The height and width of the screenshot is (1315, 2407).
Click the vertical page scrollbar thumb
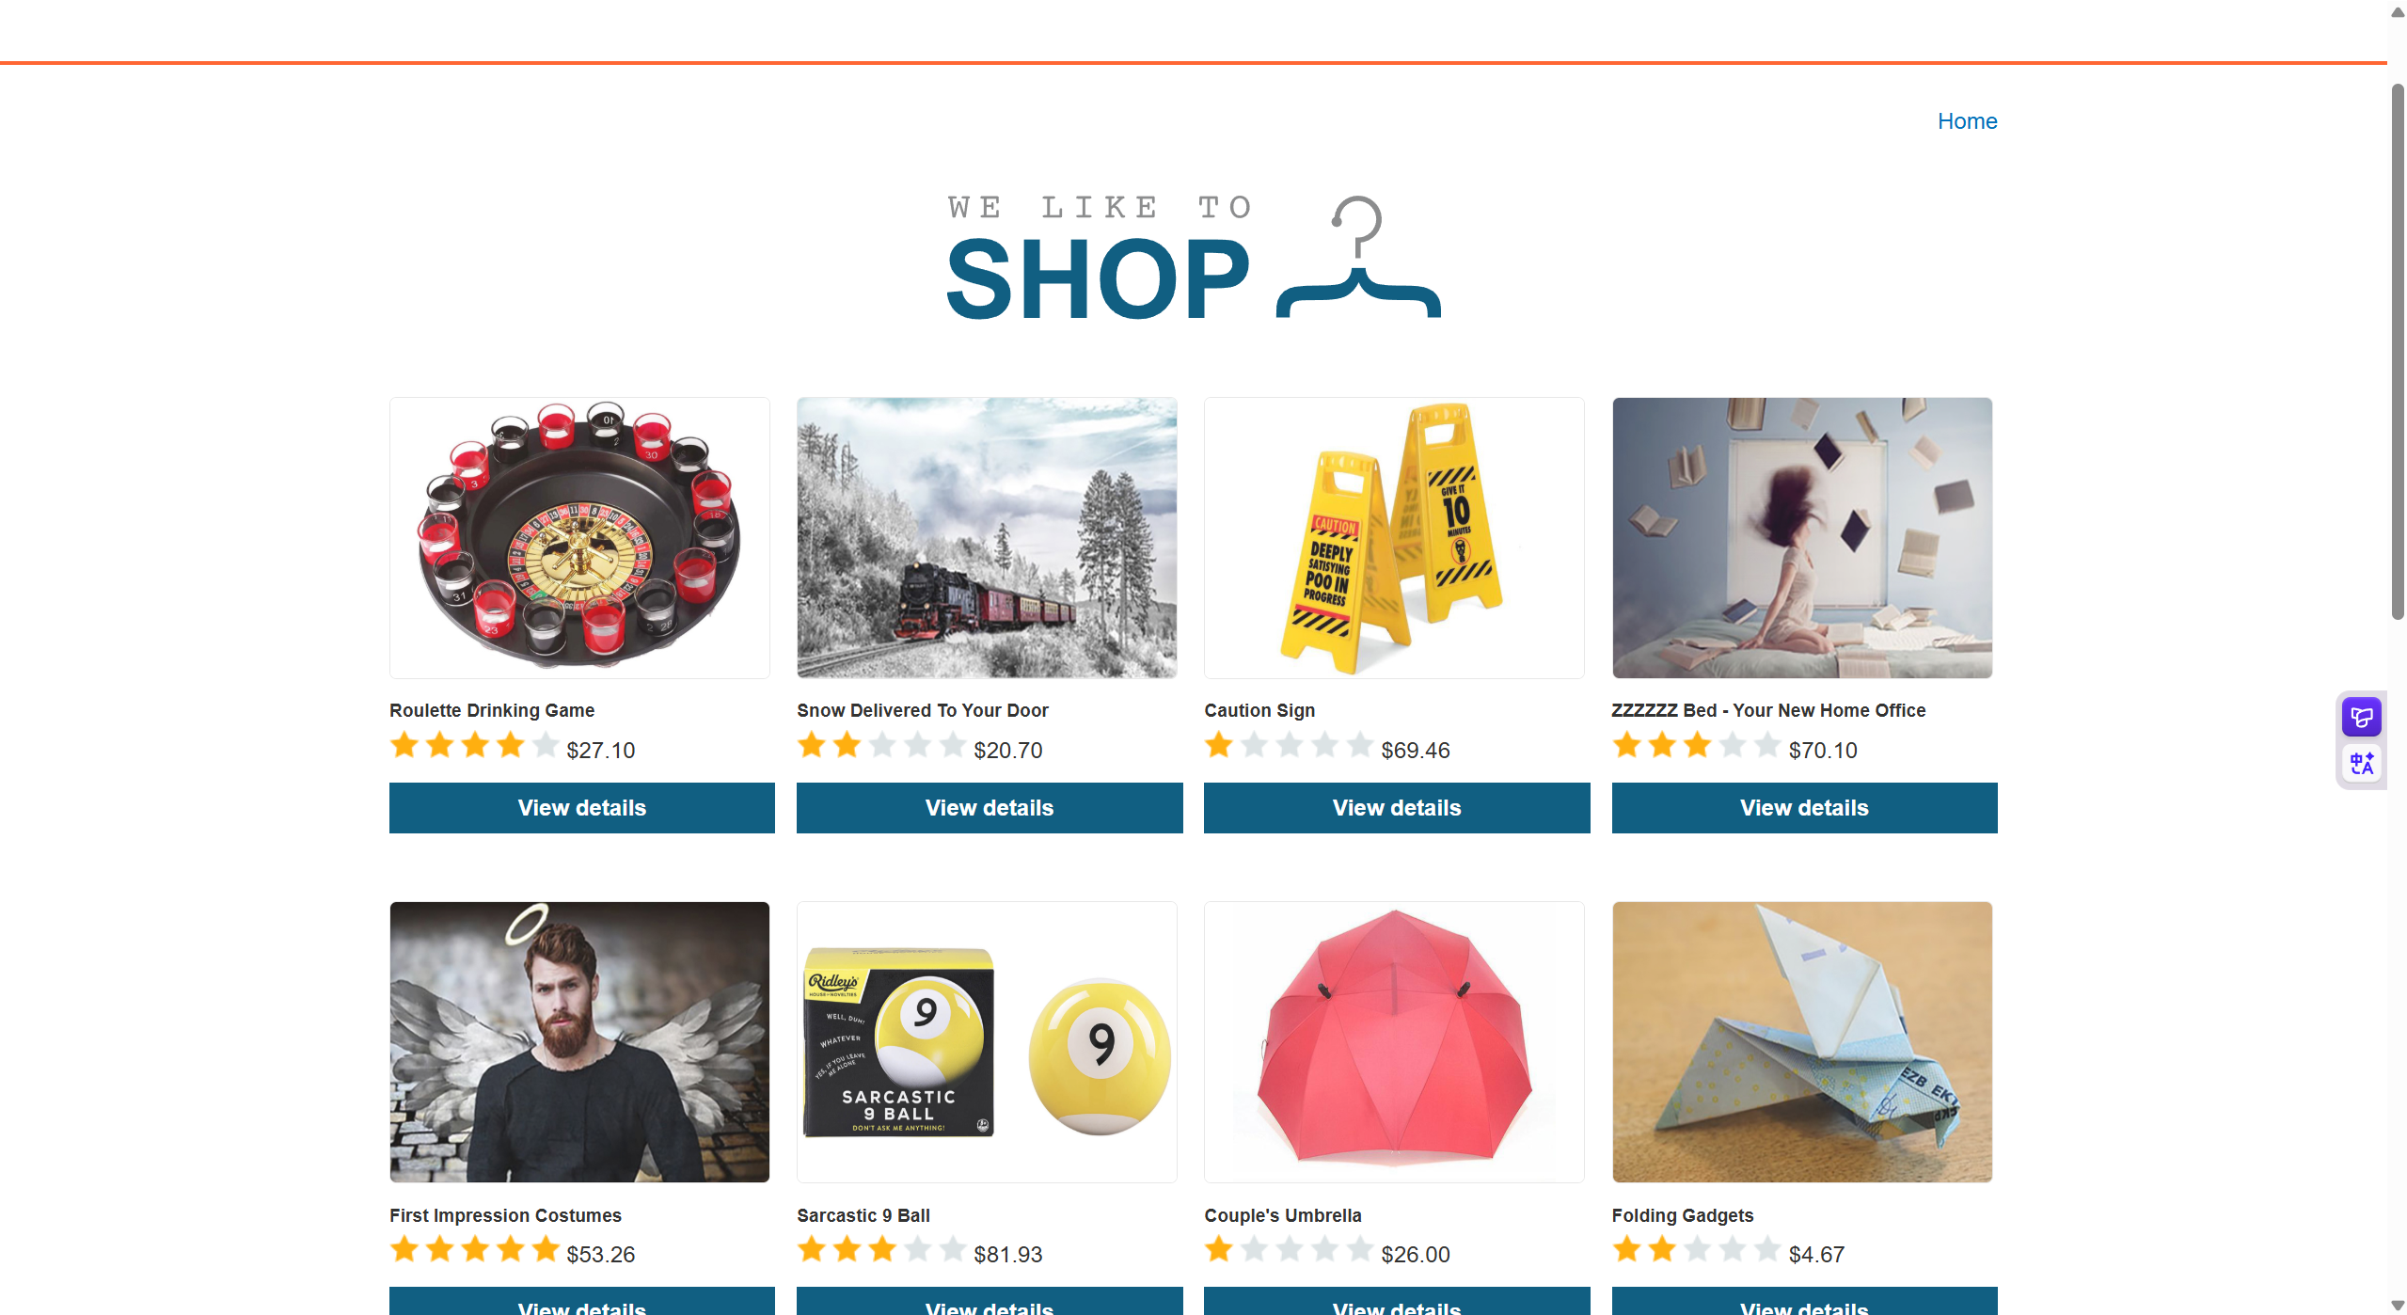point(2398,352)
